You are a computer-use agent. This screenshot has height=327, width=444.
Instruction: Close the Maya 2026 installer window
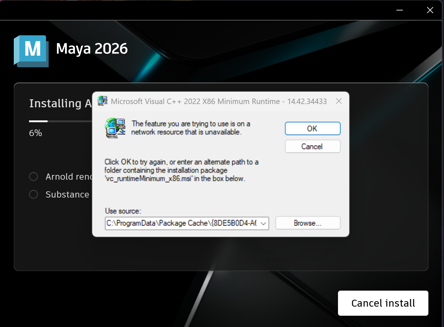pyautogui.click(x=430, y=10)
